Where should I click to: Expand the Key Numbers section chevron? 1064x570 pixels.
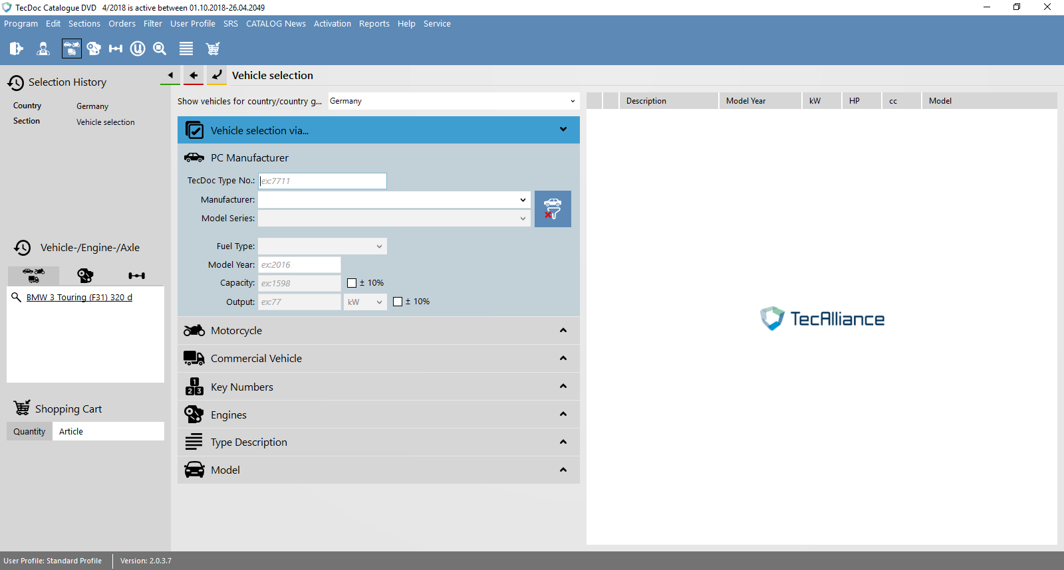(563, 386)
